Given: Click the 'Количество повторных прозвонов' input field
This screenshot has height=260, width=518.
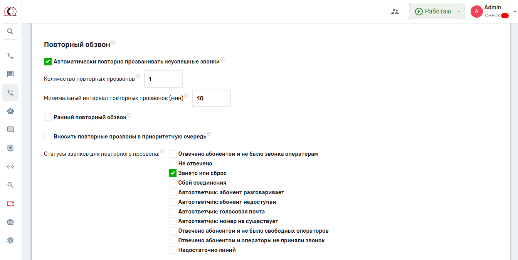Looking at the screenshot, I should pyautogui.click(x=163, y=79).
